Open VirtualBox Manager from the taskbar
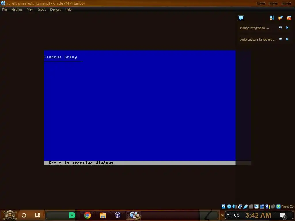This screenshot has width=295, height=221. click(118, 215)
